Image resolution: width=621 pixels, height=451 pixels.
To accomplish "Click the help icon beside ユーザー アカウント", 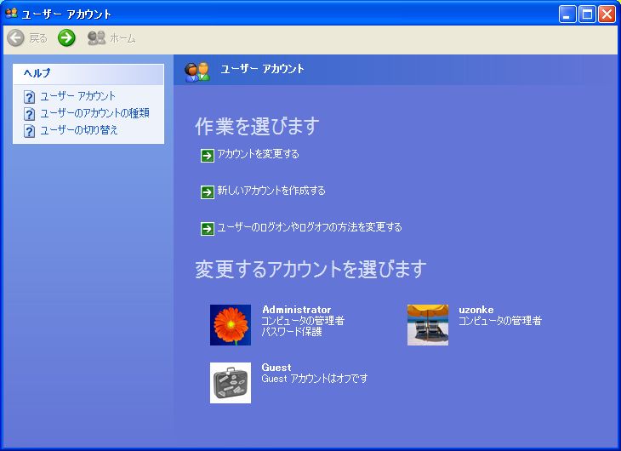I will pyautogui.click(x=29, y=97).
